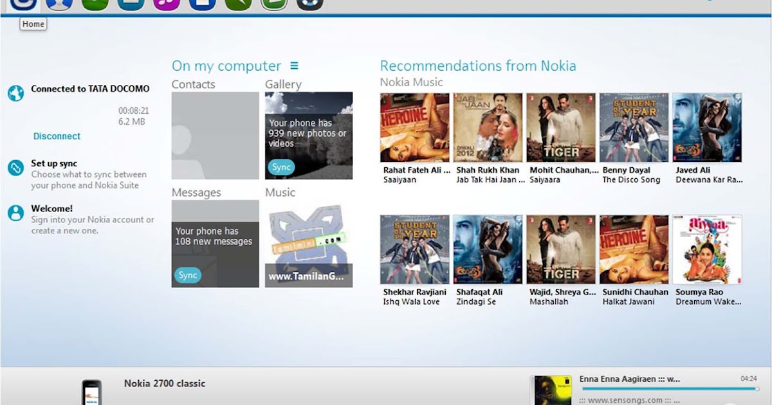Click artist name Sunidhi Chauhan

(x=636, y=292)
